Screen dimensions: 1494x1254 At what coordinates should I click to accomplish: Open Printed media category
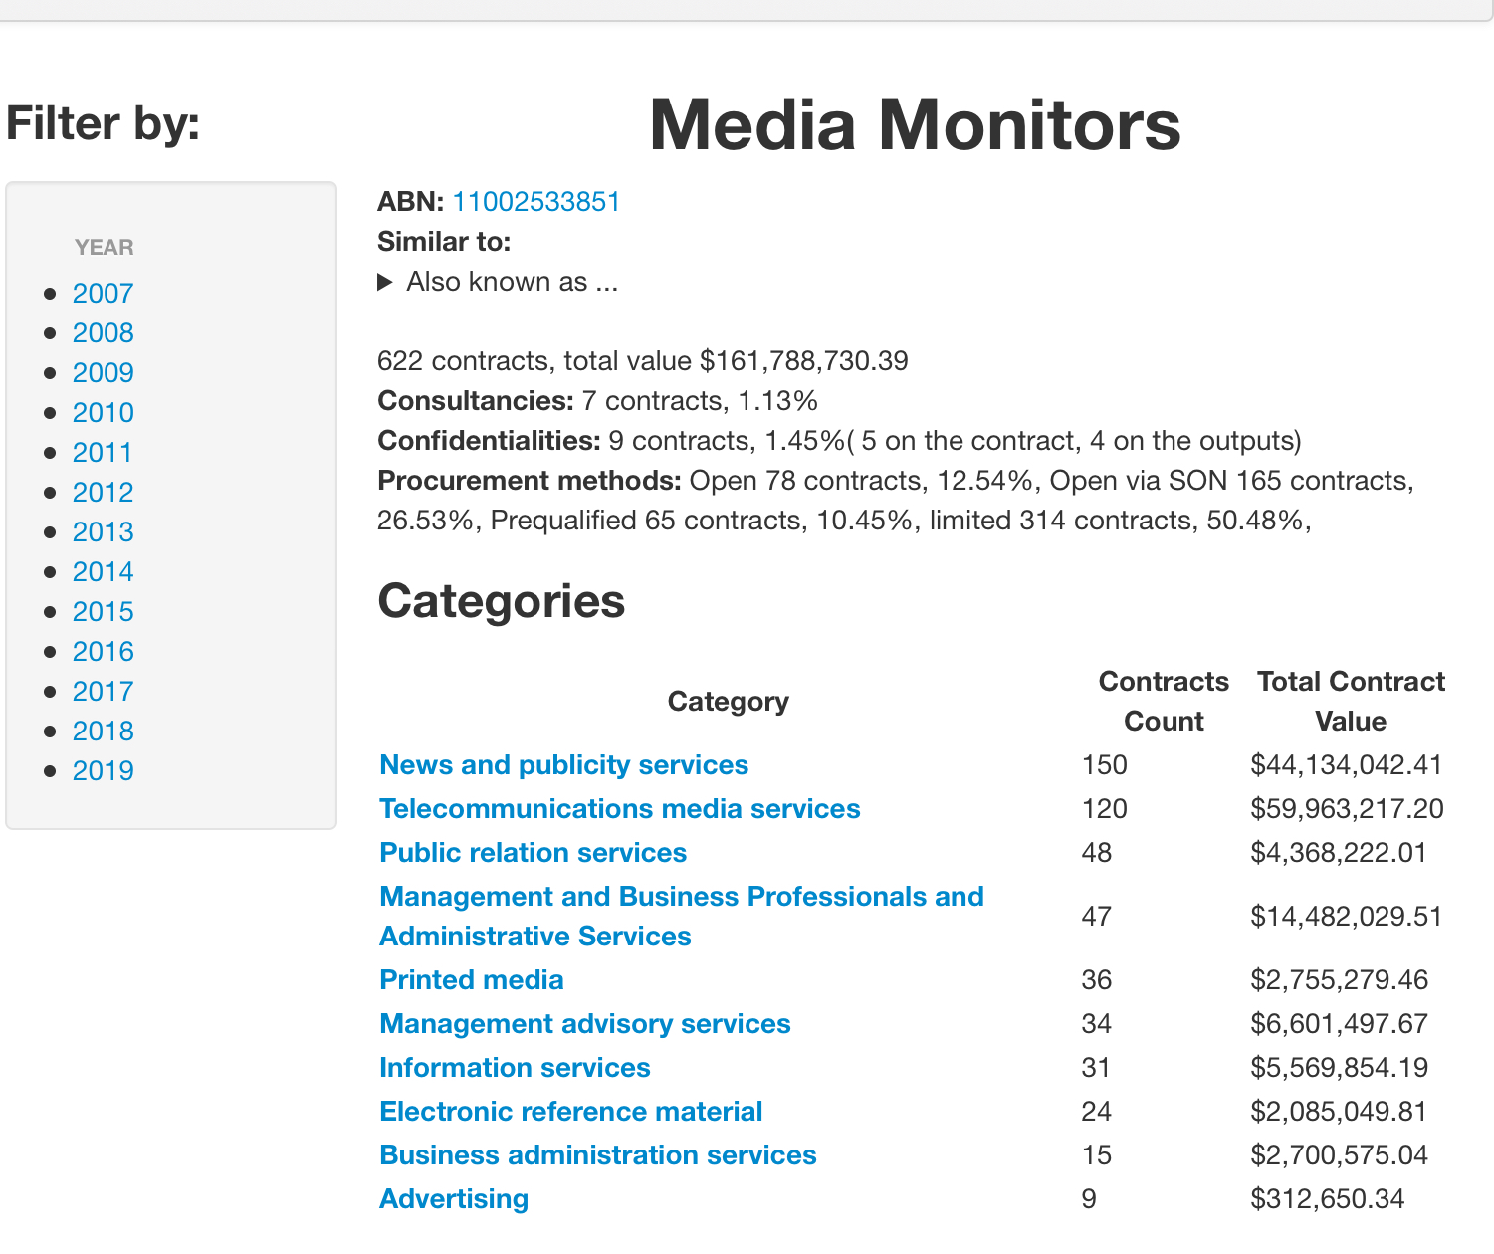click(x=471, y=980)
